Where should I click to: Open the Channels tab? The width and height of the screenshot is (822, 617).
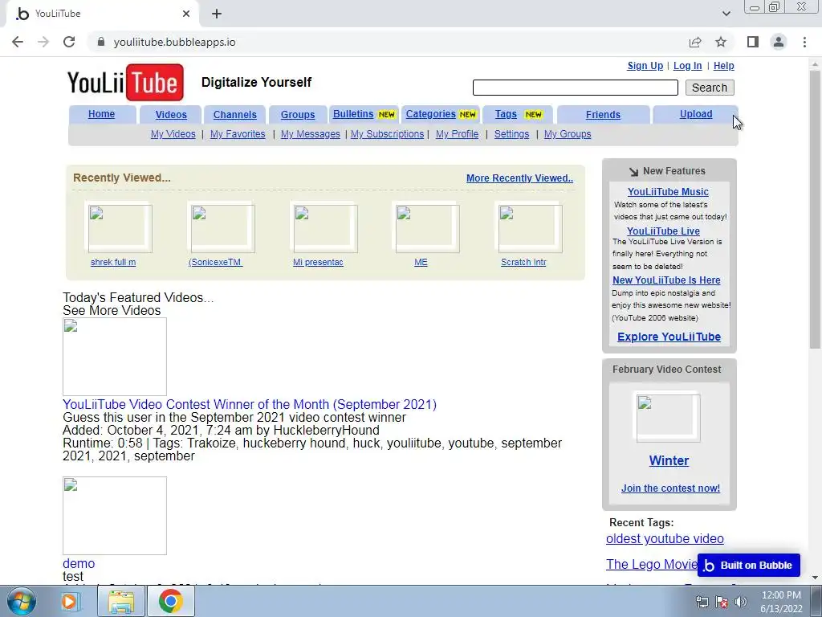[x=235, y=114]
